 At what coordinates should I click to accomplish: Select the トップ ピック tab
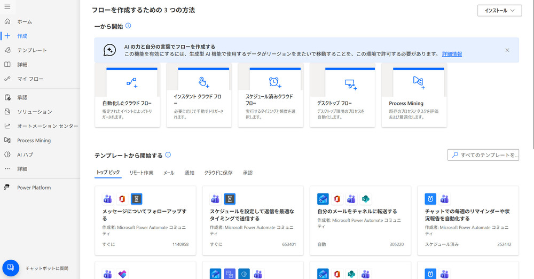click(x=108, y=173)
